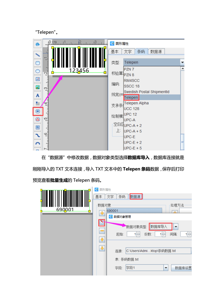Click the 间隔 number field
Viewport: 217px width, 307px height.
coord(184,234)
